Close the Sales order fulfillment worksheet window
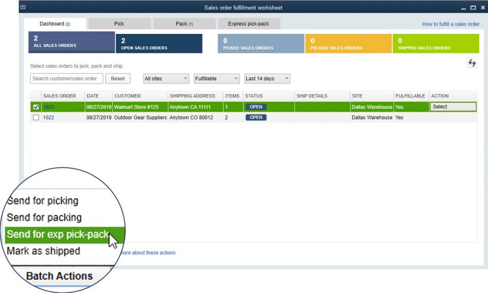 point(483,8)
